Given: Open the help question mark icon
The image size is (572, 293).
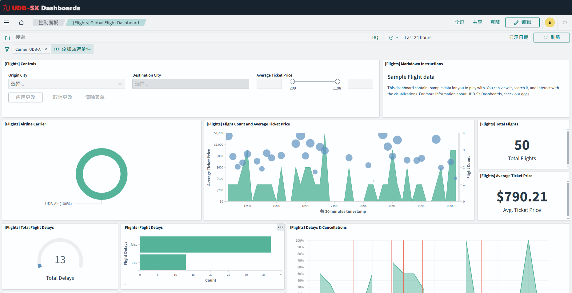Looking at the screenshot, I should [565, 22].
